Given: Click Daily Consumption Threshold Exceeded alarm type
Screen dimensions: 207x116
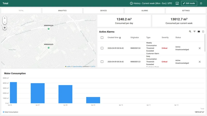Looking at the screenshot, I should (x=152, y=61).
